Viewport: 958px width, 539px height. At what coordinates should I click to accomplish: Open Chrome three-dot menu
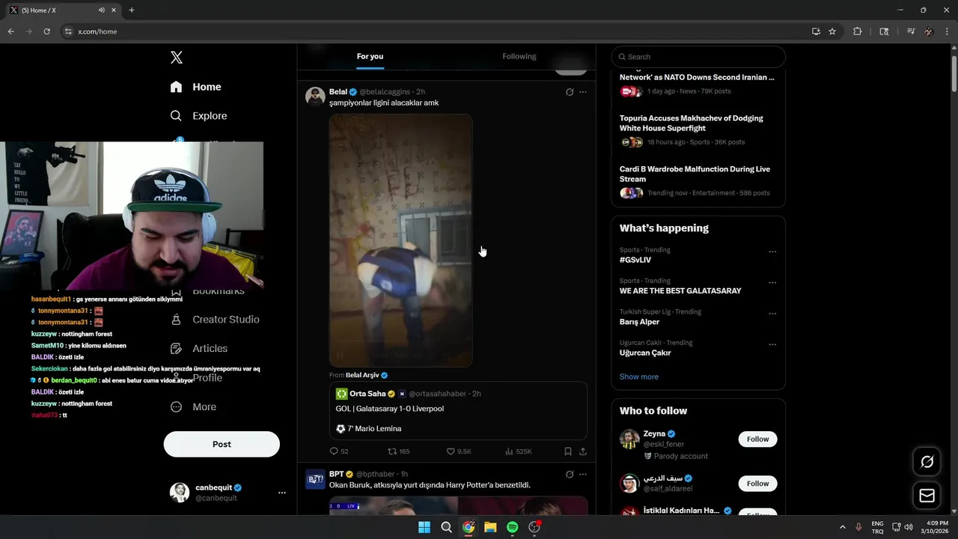(947, 31)
